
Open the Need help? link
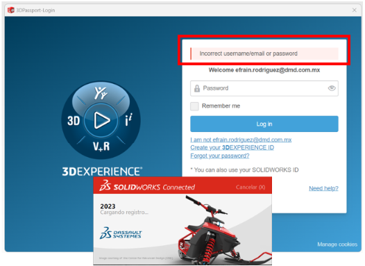coord(323,188)
